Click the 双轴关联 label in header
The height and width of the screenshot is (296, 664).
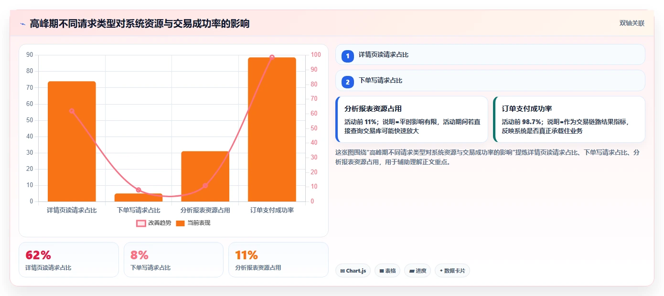click(632, 23)
